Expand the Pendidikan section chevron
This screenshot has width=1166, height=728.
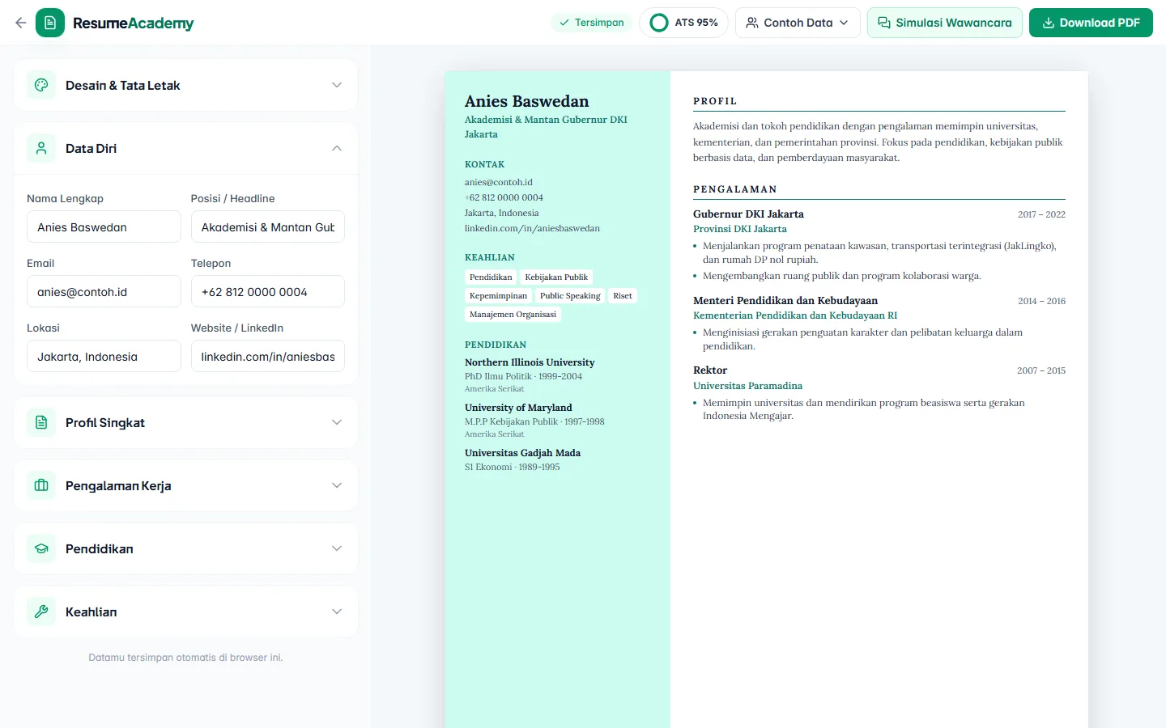[337, 548]
